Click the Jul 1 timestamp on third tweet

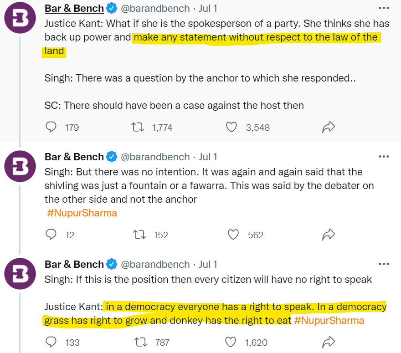click(208, 264)
